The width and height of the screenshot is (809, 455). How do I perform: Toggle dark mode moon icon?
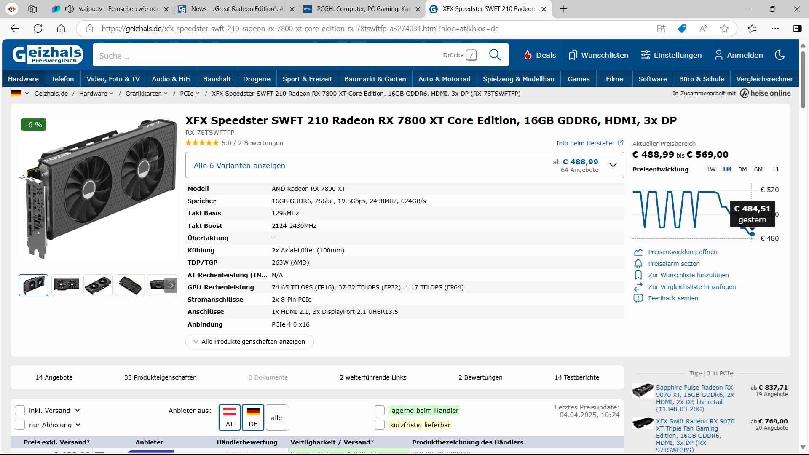[780, 55]
